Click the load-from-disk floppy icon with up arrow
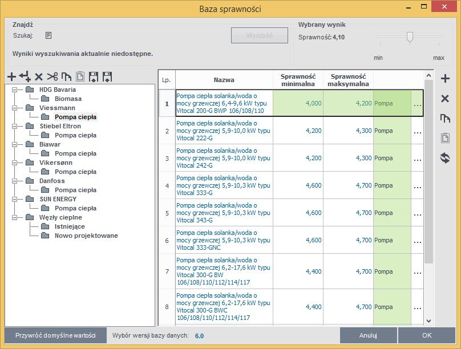Screen dimensions: 461x349 click(x=94, y=76)
